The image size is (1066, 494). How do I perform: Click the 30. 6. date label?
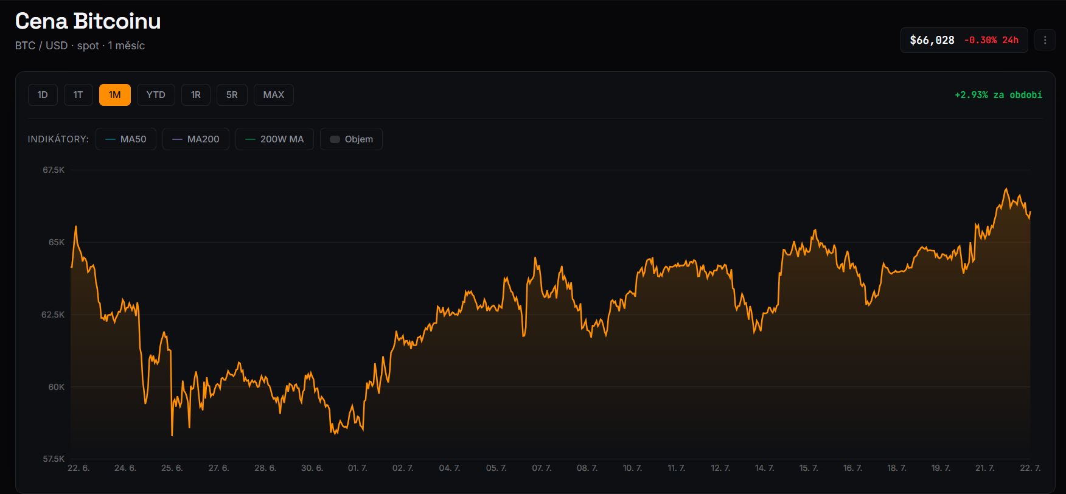(x=312, y=468)
